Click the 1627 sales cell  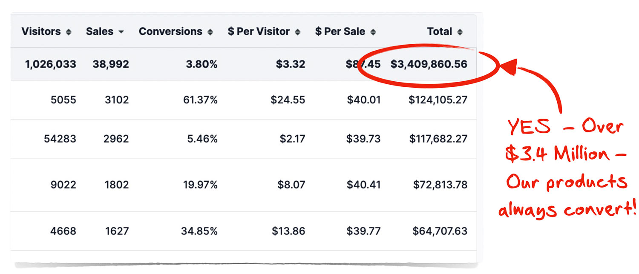point(117,231)
